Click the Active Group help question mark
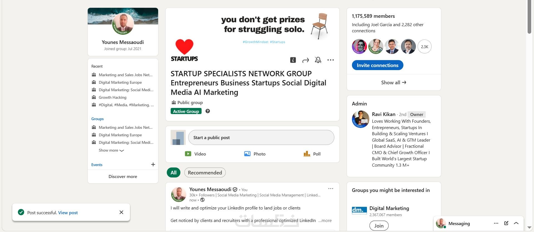 (x=208, y=111)
